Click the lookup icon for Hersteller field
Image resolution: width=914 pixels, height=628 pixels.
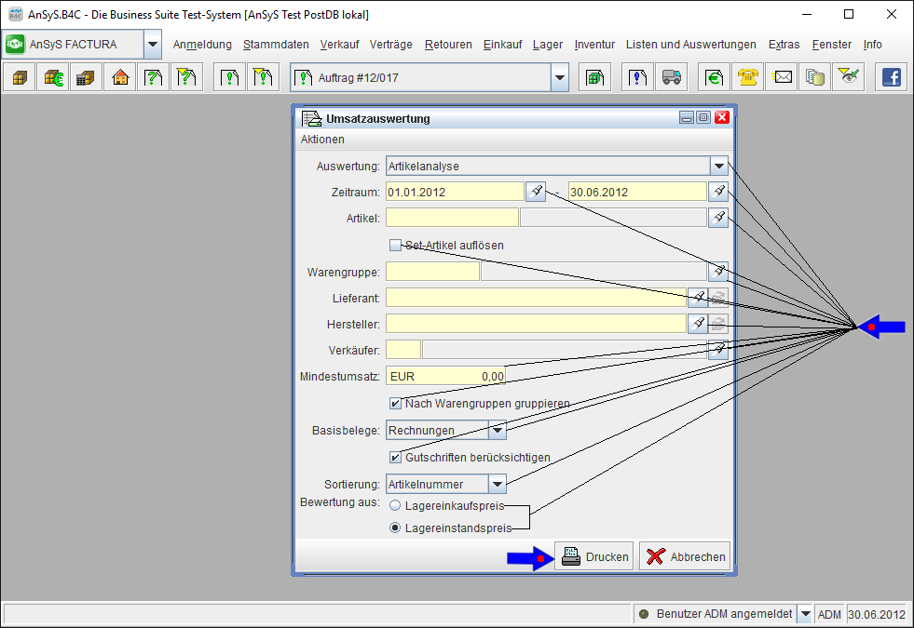pyautogui.click(x=698, y=323)
